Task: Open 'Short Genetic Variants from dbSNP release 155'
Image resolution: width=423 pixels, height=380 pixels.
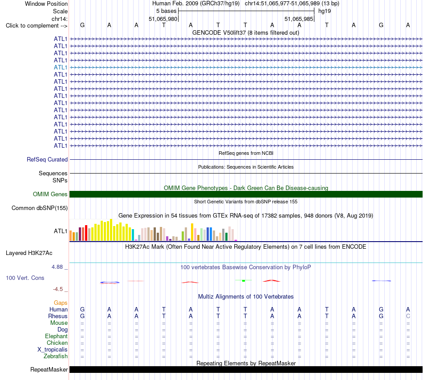Action: click(246, 202)
